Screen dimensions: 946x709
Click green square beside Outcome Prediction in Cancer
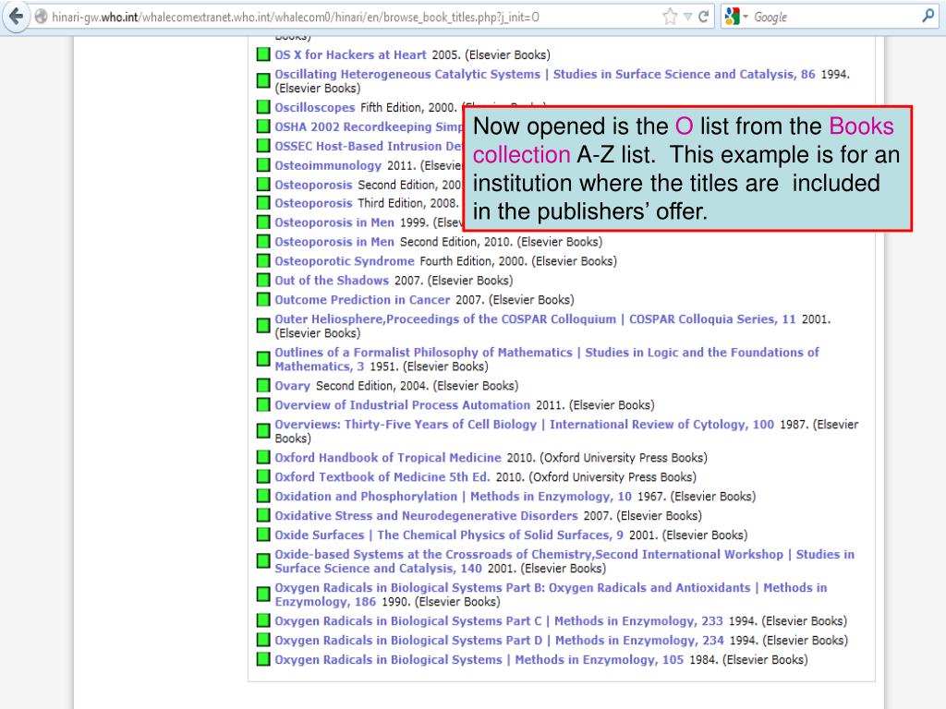[x=263, y=300]
